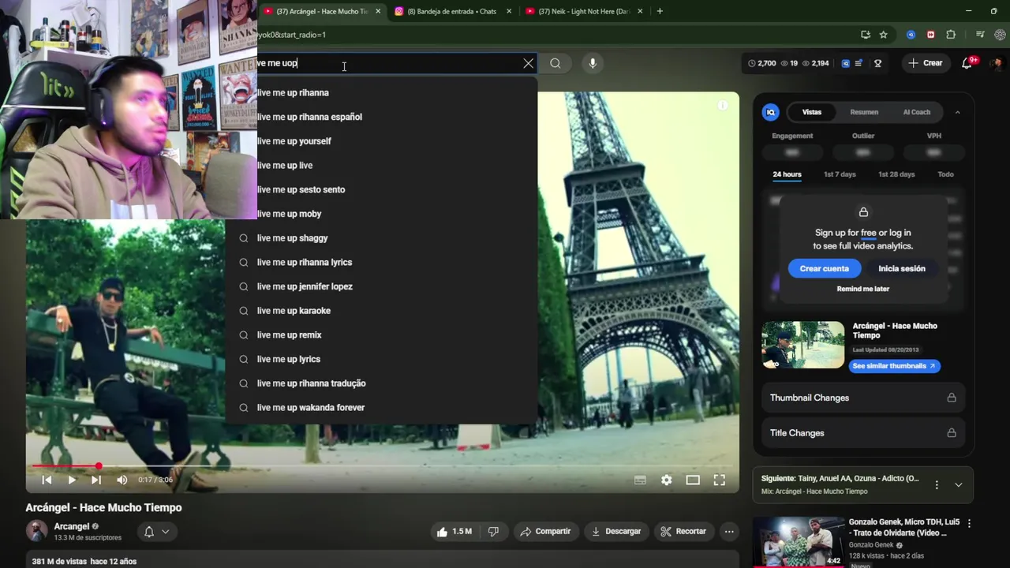Click the Descargar download button

pyautogui.click(x=616, y=532)
